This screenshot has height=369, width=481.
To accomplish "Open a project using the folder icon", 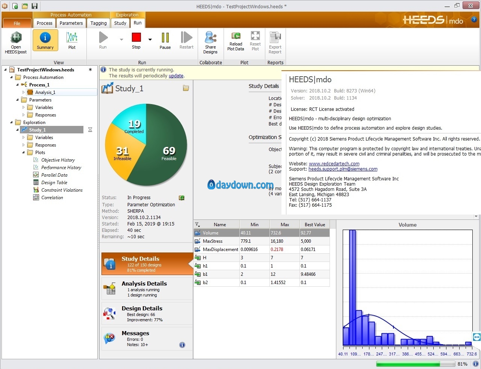I will (25, 6).
